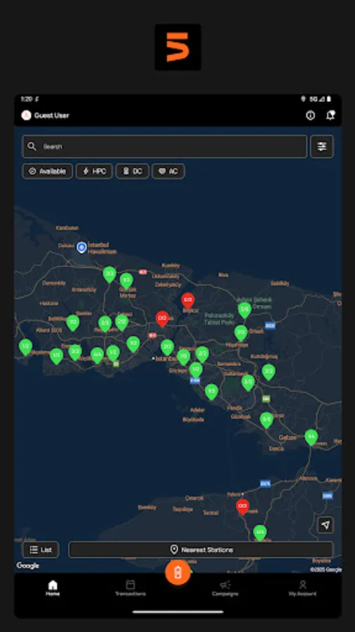The image size is (355, 632).
Task: Open the information circle icon in header
Action: click(310, 116)
